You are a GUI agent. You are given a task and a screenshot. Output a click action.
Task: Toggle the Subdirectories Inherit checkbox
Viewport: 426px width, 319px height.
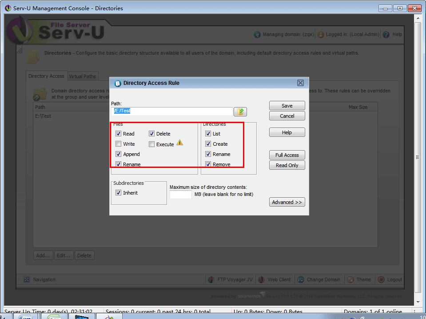[118, 193]
